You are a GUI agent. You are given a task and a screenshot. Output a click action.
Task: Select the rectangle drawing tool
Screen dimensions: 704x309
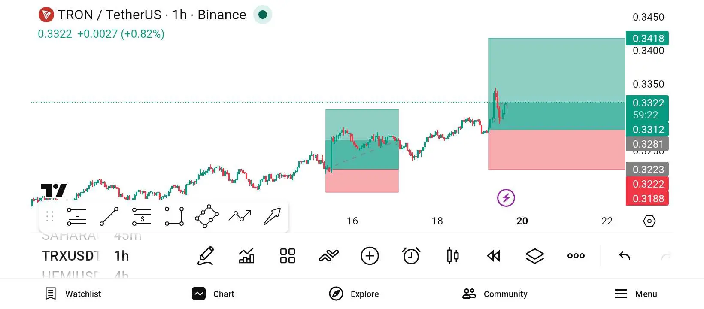coord(174,216)
